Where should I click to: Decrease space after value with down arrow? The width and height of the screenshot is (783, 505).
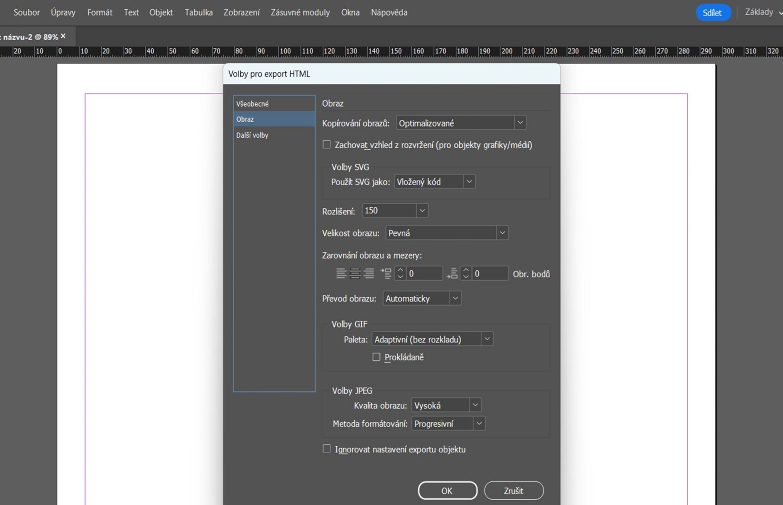coord(466,277)
